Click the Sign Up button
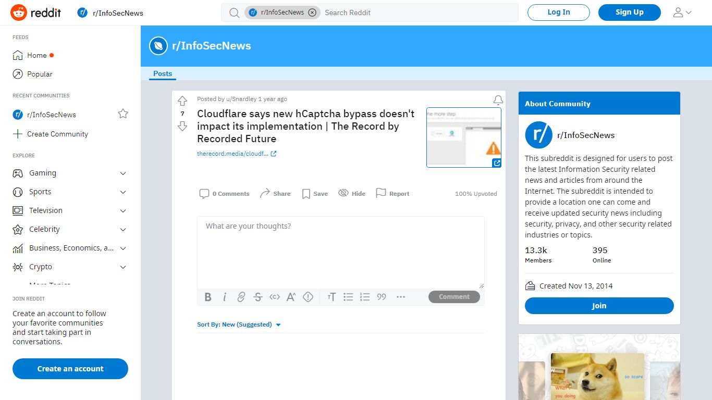Screen dimensions: 712x400 630,12
